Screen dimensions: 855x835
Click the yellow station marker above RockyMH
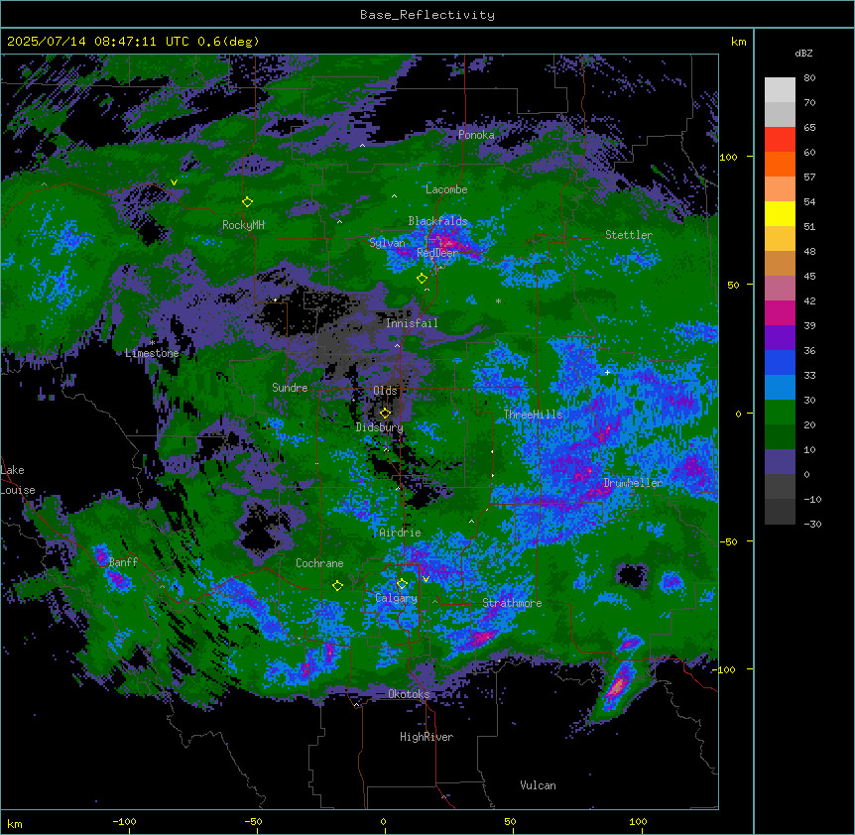click(247, 202)
